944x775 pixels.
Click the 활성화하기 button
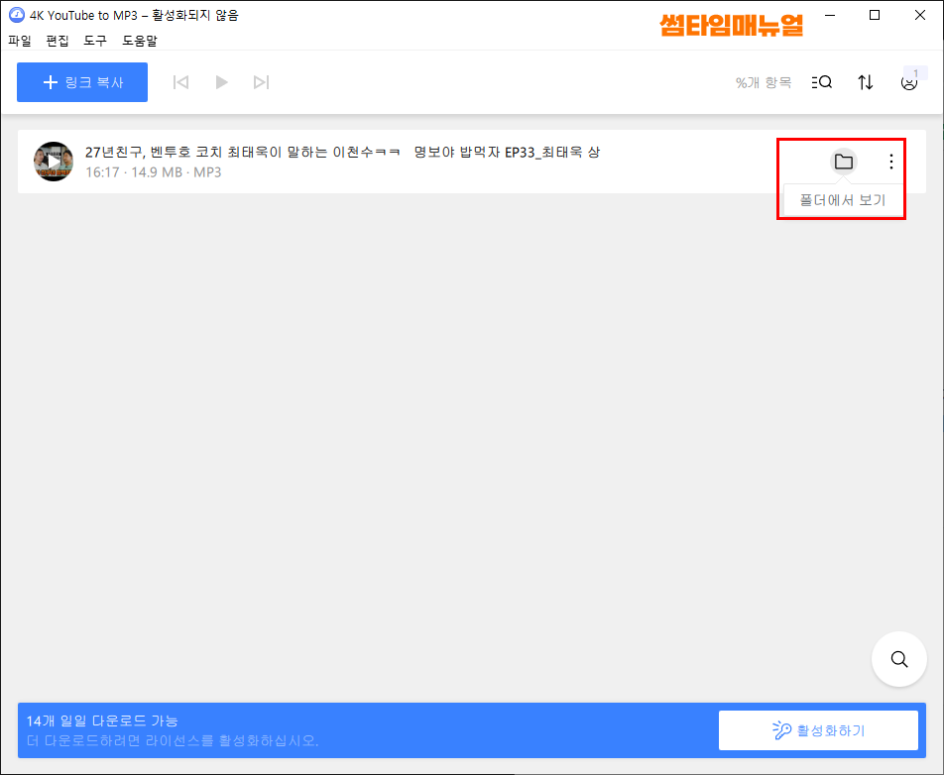[x=818, y=730]
